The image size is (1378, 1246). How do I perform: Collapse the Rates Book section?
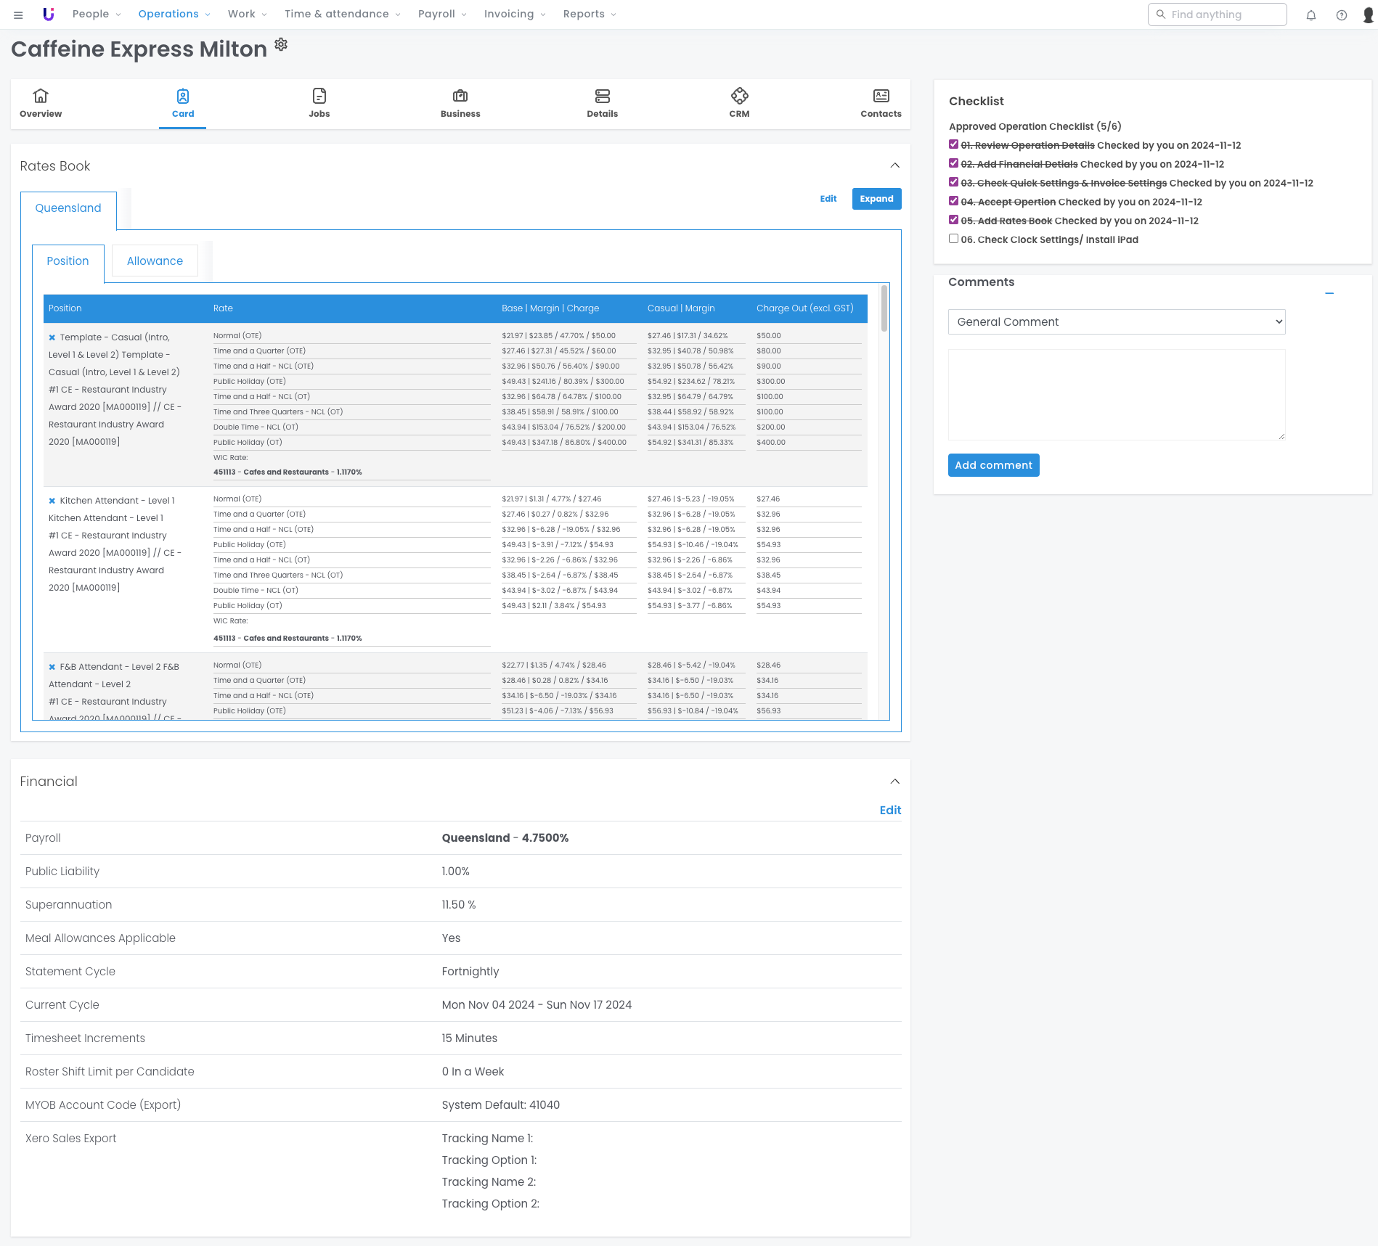click(894, 165)
